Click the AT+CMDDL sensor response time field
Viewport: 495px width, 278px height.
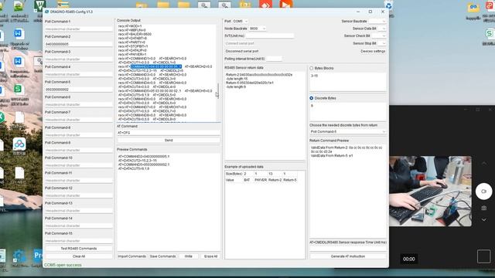[348, 248]
